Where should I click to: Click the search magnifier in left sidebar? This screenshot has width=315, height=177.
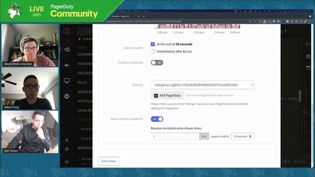pos(67,140)
